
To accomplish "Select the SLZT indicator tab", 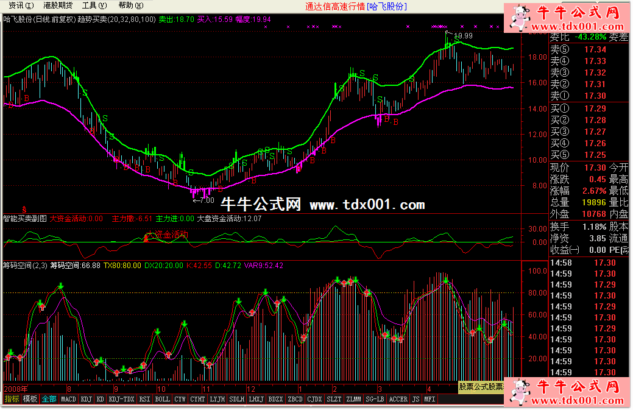I will (x=334, y=399).
